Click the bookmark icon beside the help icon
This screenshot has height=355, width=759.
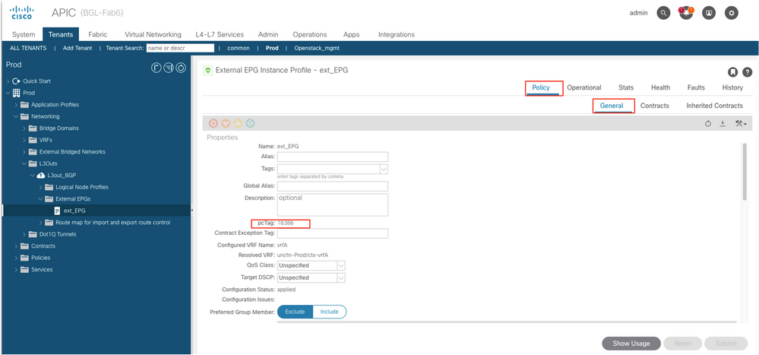click(733, 72)
